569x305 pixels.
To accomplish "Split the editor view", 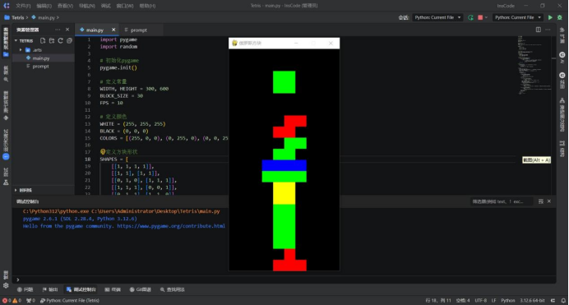I will coord(539,30).
